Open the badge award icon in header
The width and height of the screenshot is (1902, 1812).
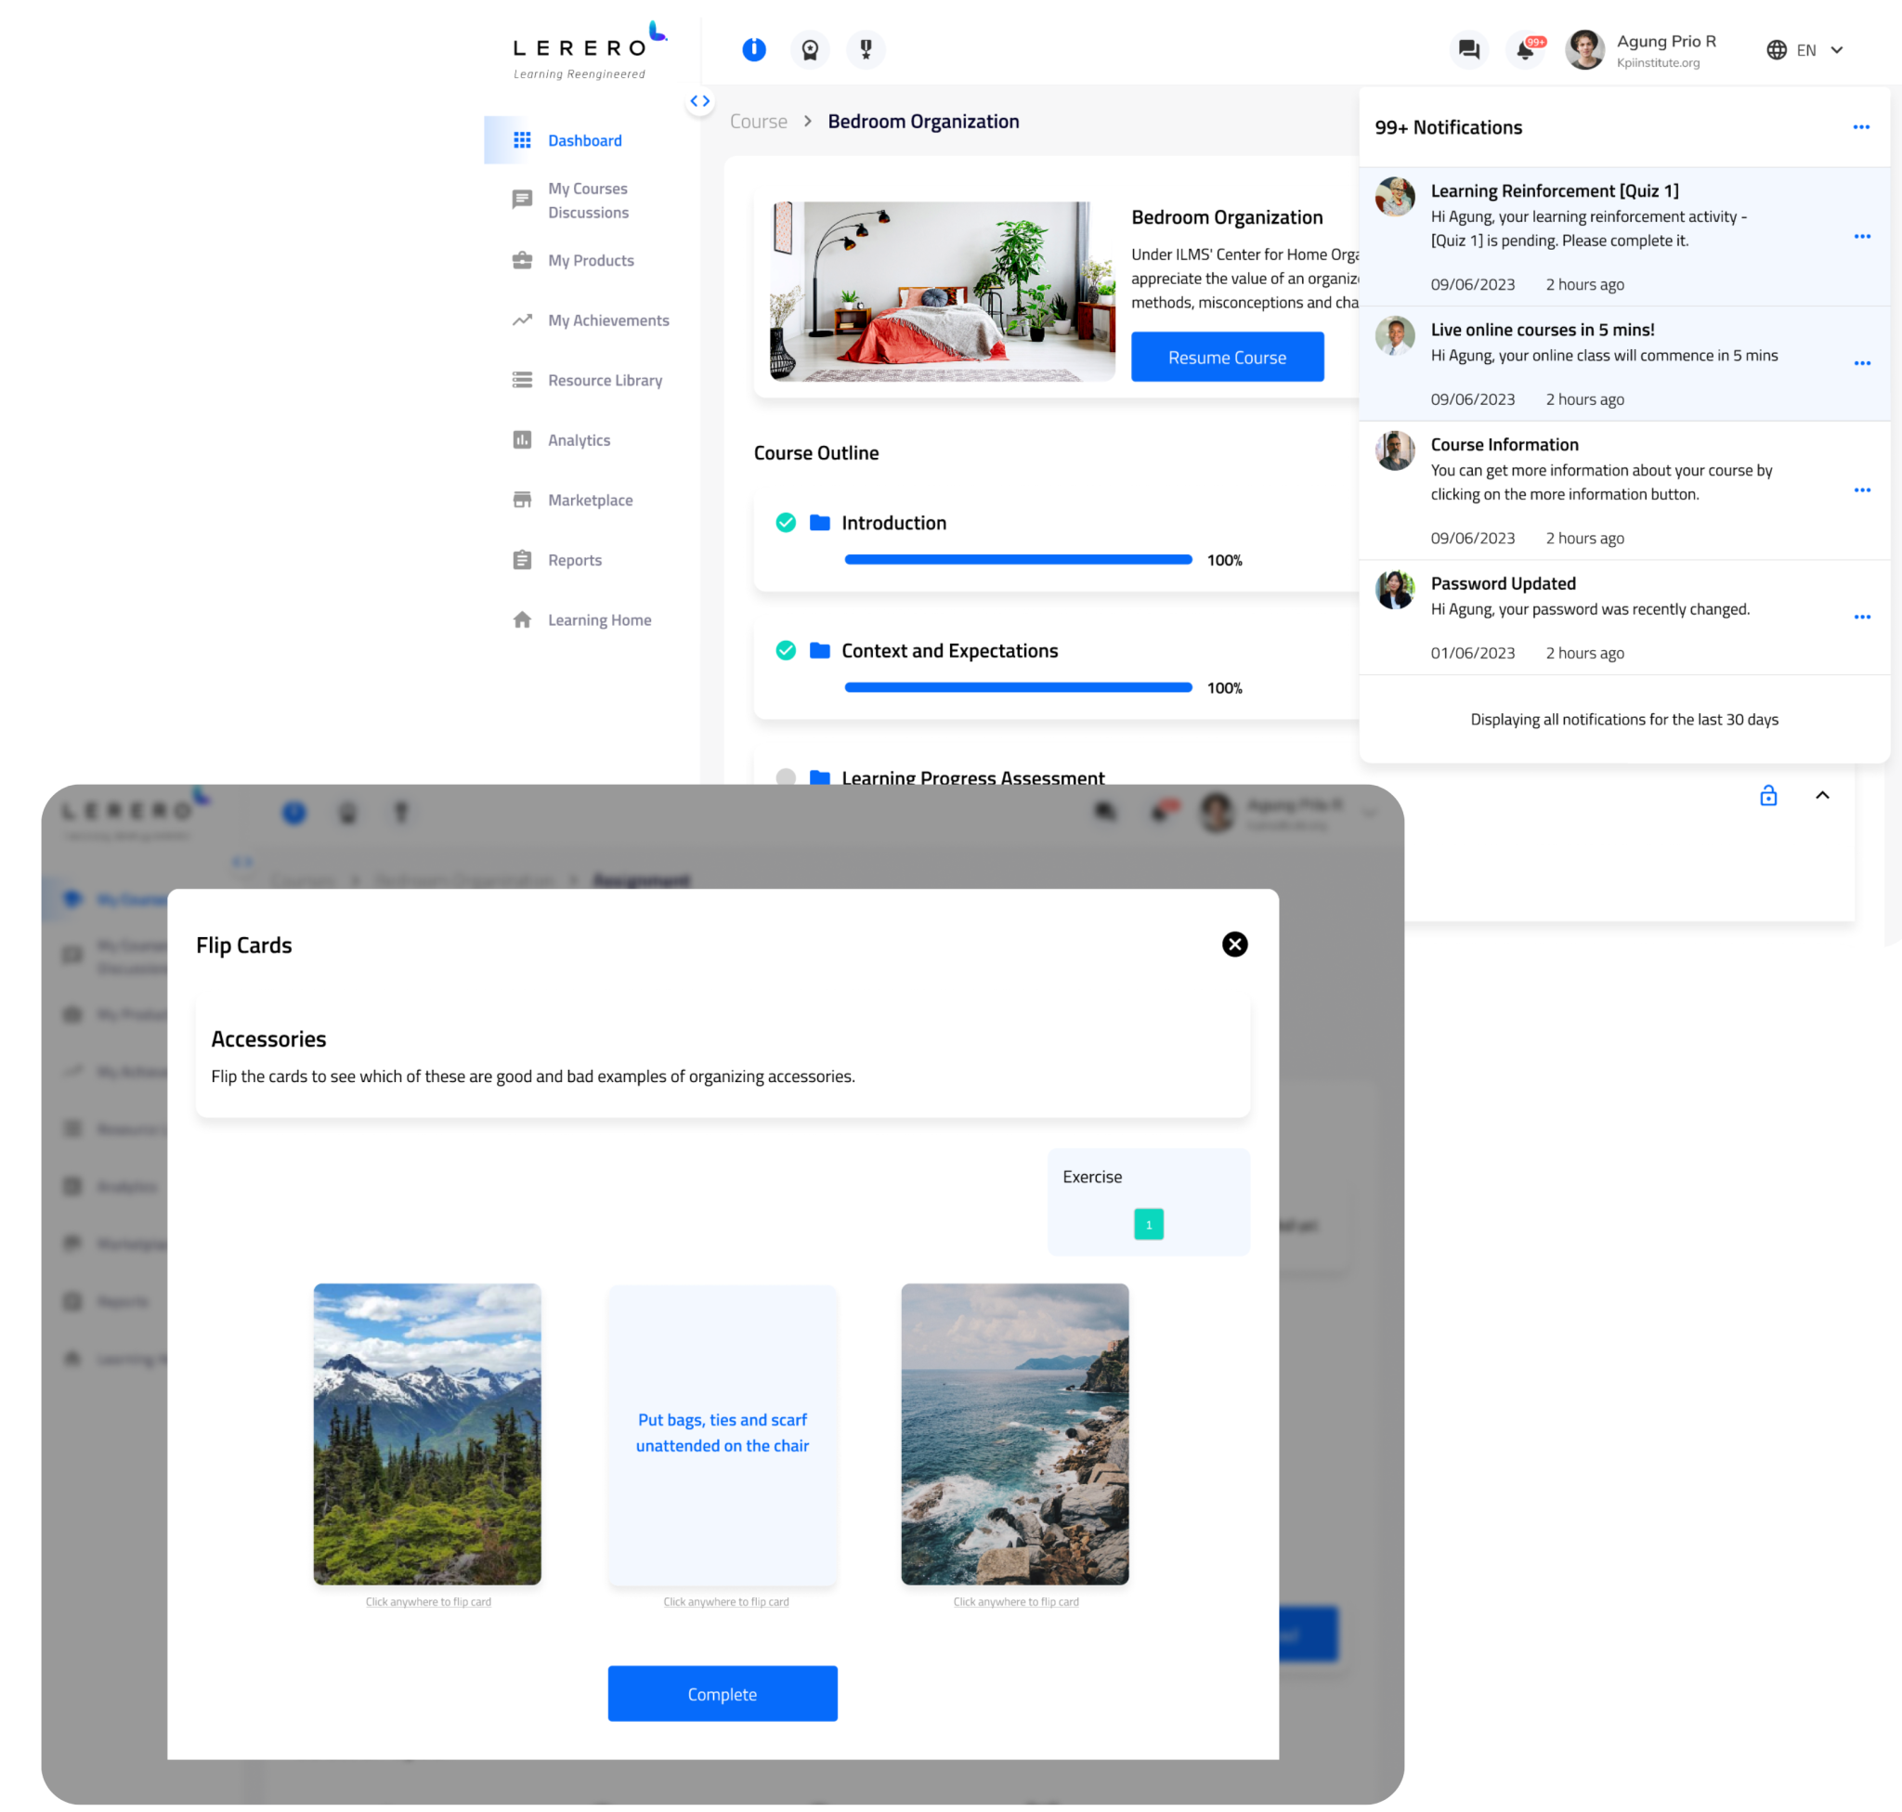[x=810, y=49]
